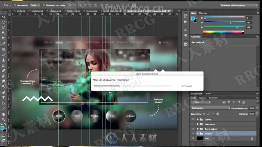Open the Пропустить blend mode dropdown
This screenshot has height=147, width=262.
coord(211,108)
